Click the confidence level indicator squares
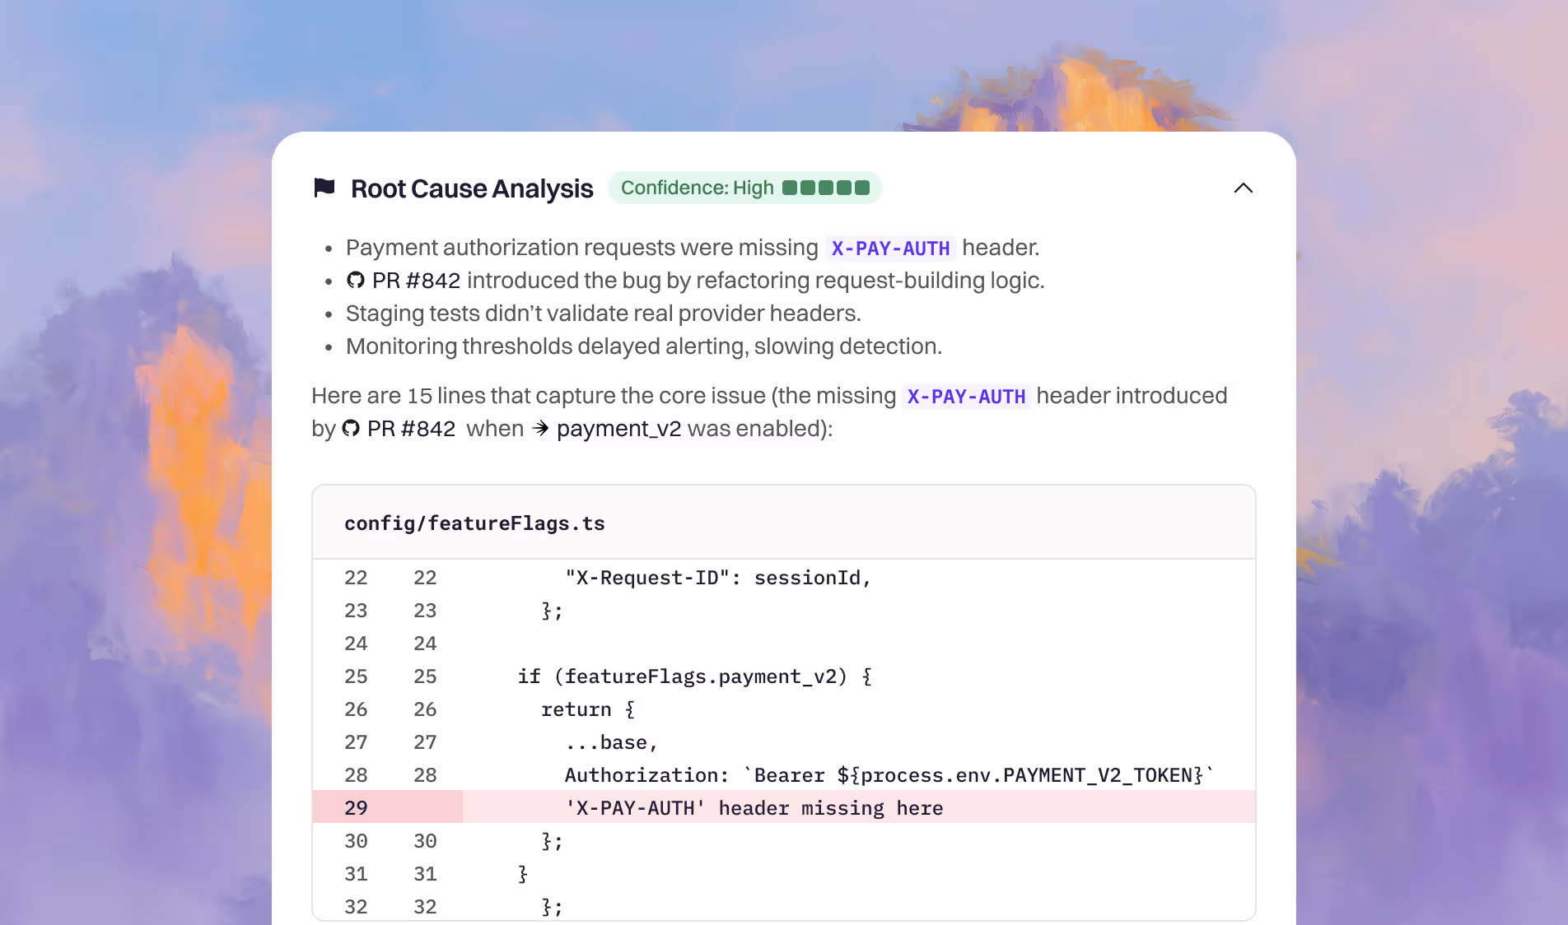1568x925 pixels. tap(828, 188)
